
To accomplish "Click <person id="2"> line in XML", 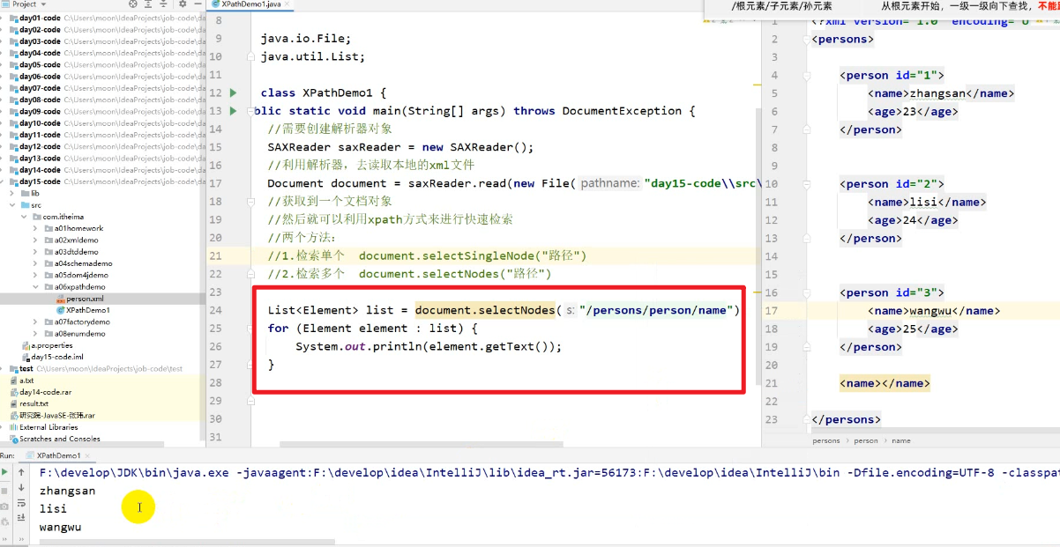I will (892, 184).
